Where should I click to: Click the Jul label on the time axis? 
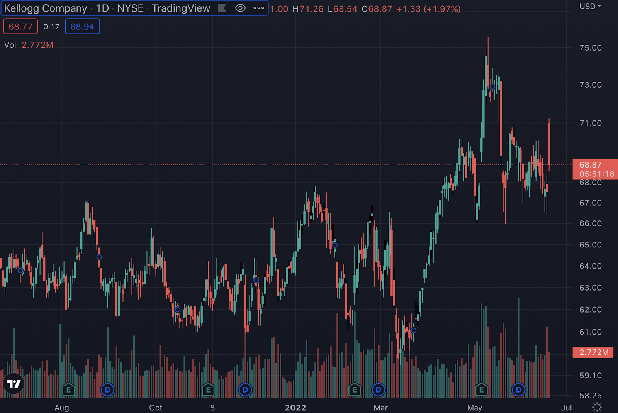click(567, 408)
